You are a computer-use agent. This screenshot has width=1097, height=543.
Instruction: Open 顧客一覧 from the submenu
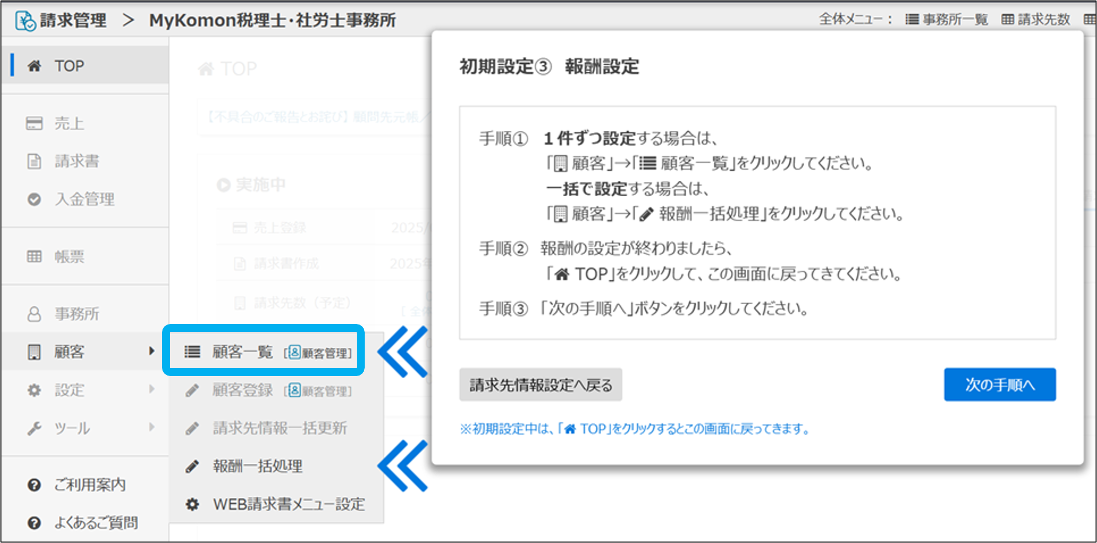click(242, 352)
